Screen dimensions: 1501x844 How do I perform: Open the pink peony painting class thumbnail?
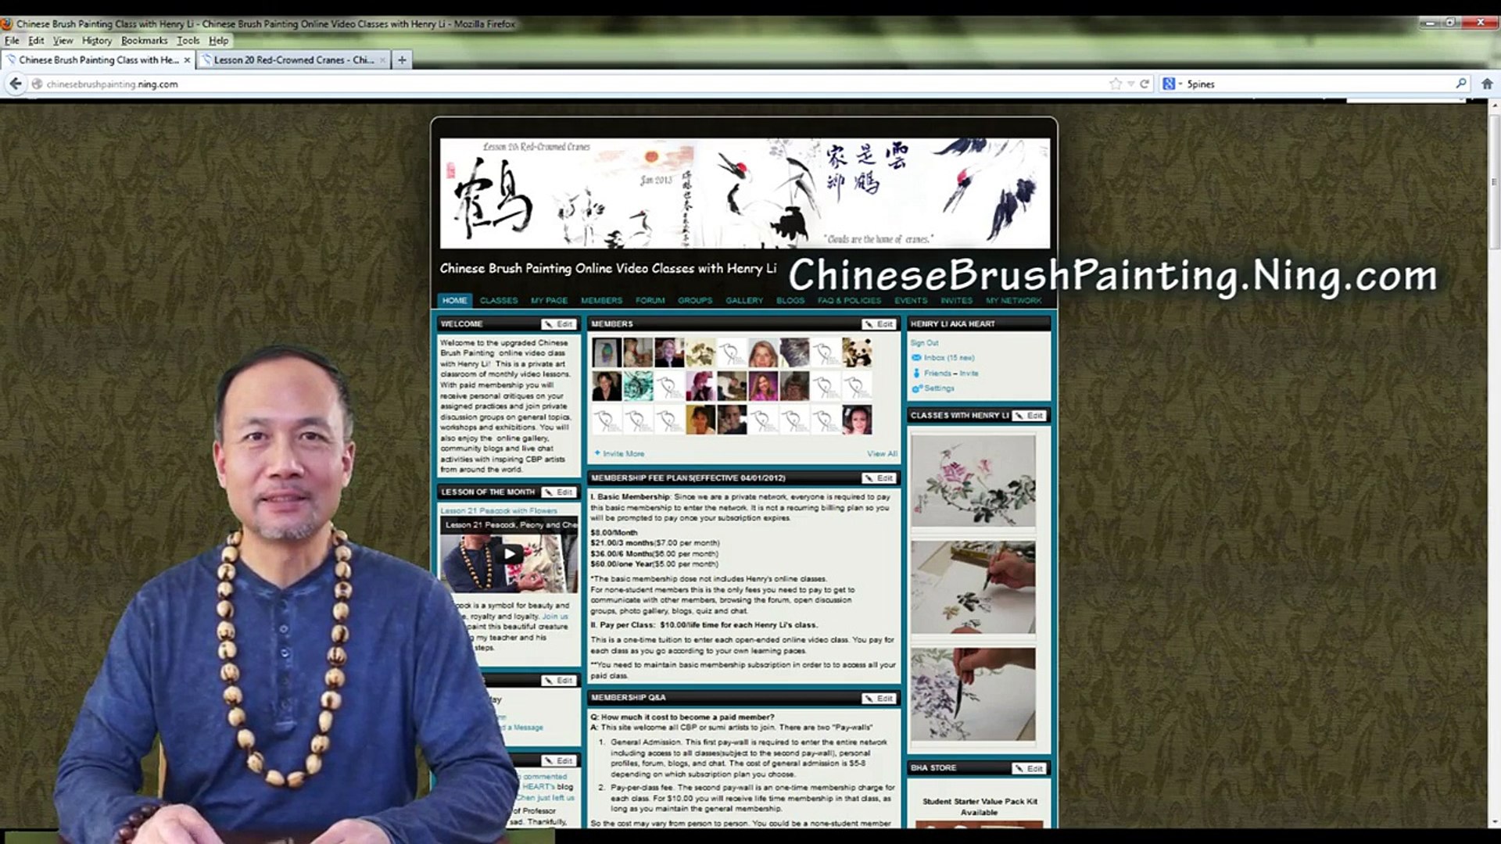[x=973, y=481]
